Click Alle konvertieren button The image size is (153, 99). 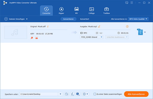click(x=136, y=94)
